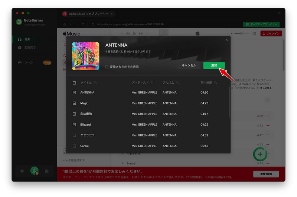Uncheck the Magic track checkbox
297x197 pixels.
click(x=74, y=103)
